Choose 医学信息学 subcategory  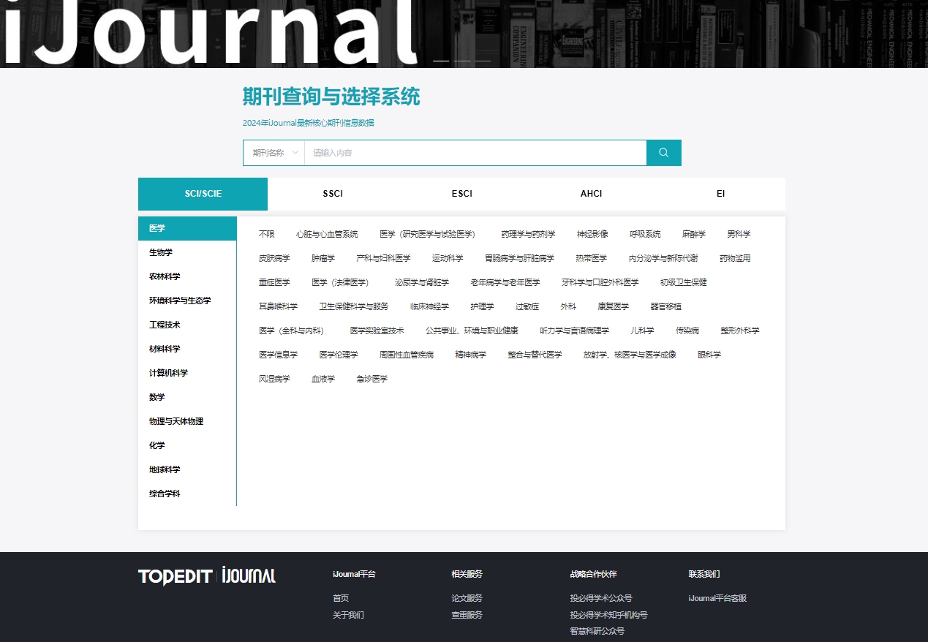pyautogui.click(x=278, y=355)
